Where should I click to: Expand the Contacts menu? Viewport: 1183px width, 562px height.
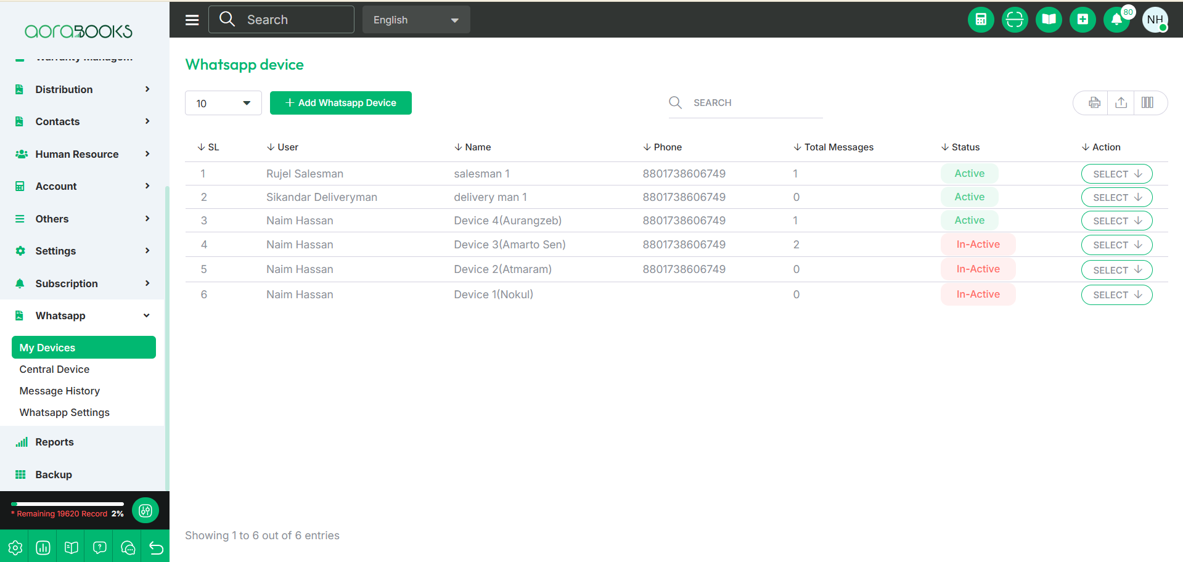(x=83, y=121)
